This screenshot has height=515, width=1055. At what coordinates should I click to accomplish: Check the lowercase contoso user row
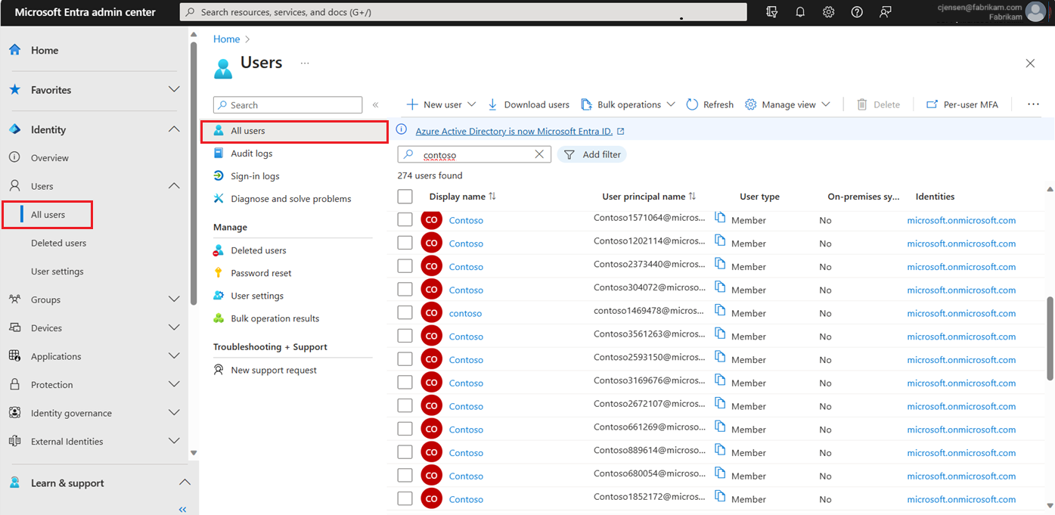click(405, 312)
